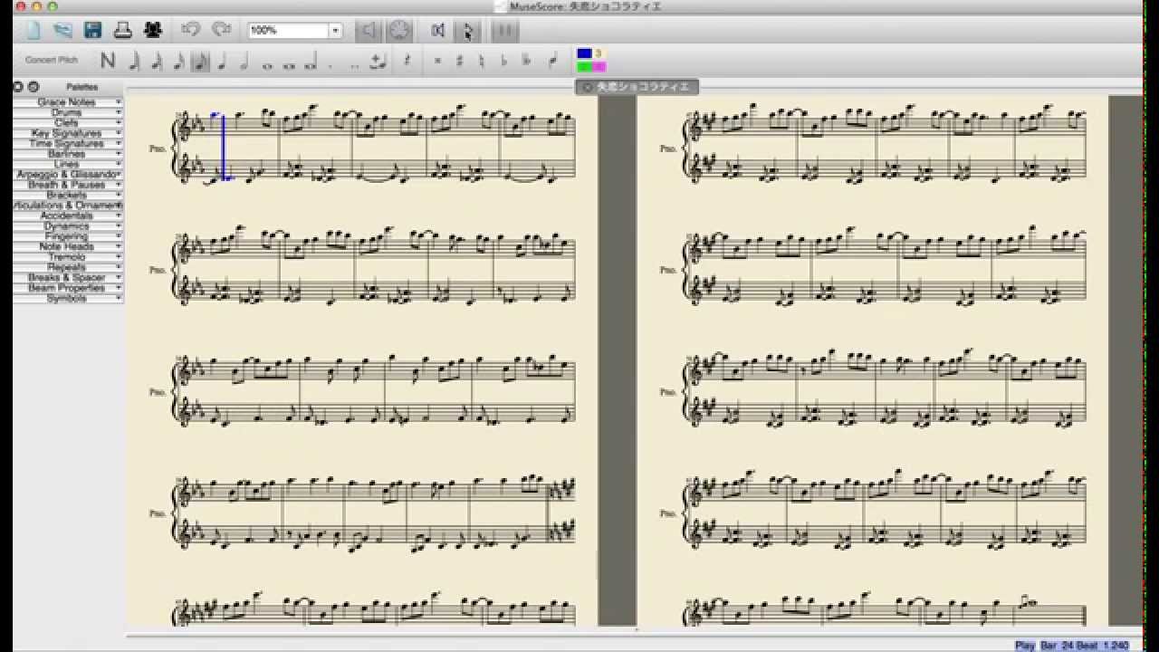1159x652 pixels.
Task: Toggle the MIDI input round plug icon
Action: (399, 31)
